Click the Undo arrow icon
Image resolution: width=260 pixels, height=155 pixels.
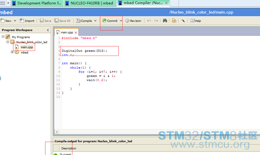[x=149, y=21]
